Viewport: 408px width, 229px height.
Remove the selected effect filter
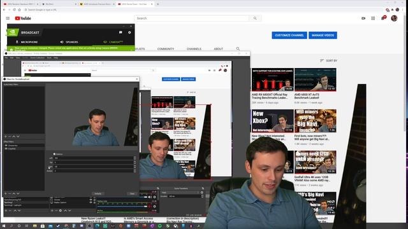10,193
